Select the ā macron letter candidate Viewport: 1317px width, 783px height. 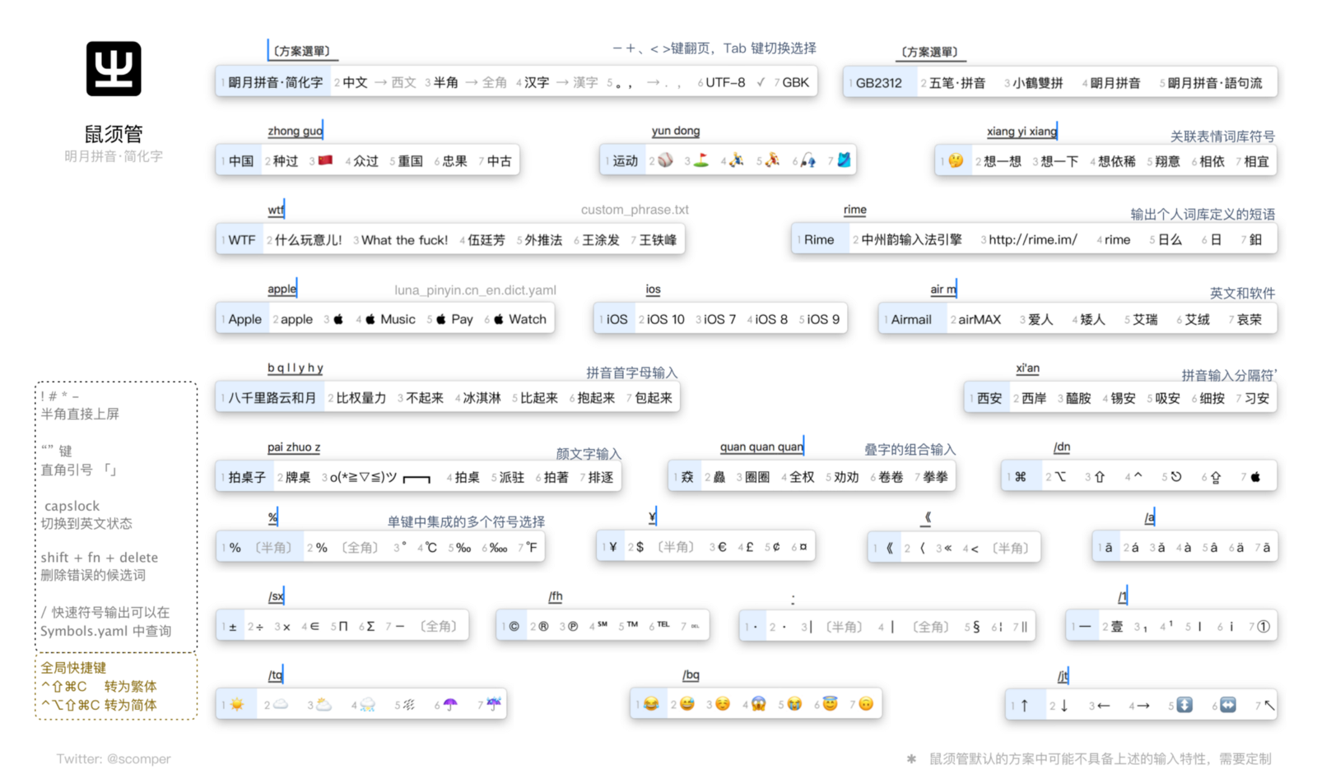click(1108, 548)
